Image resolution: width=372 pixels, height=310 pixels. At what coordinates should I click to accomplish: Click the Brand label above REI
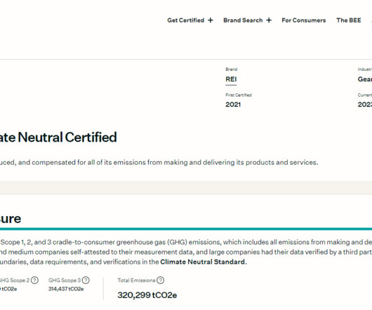click(x=232, y=69)
